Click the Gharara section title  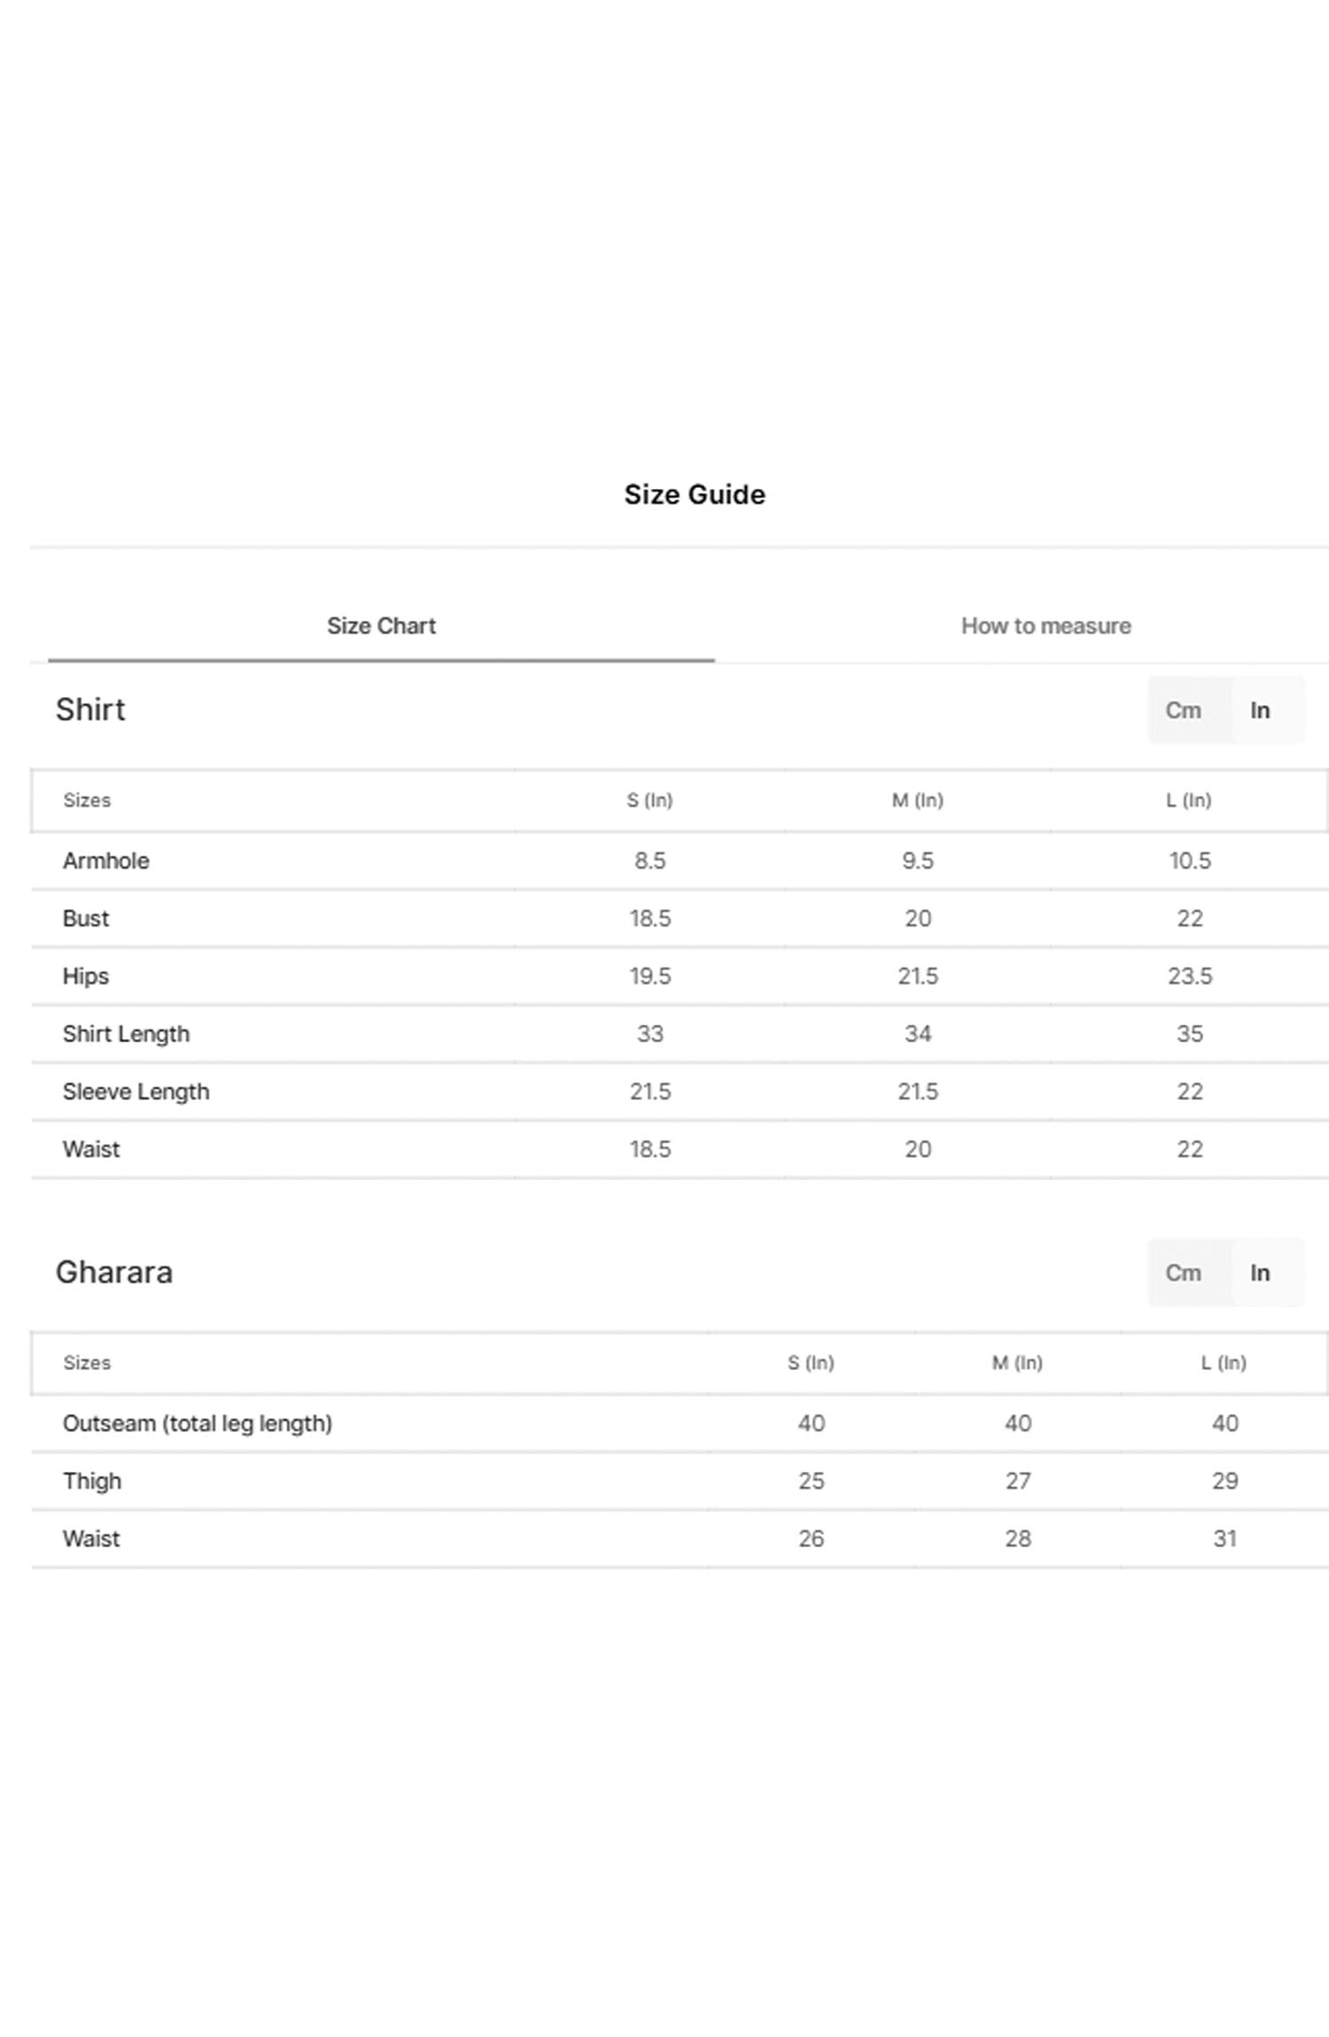point(114,1272)
